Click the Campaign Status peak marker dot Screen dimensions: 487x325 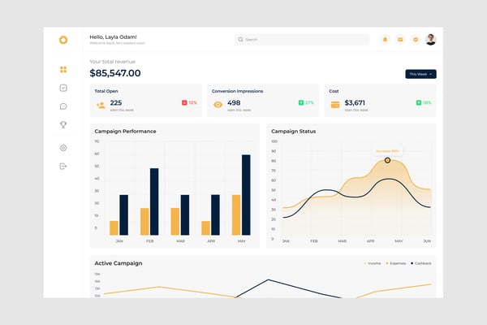[387, 160]
